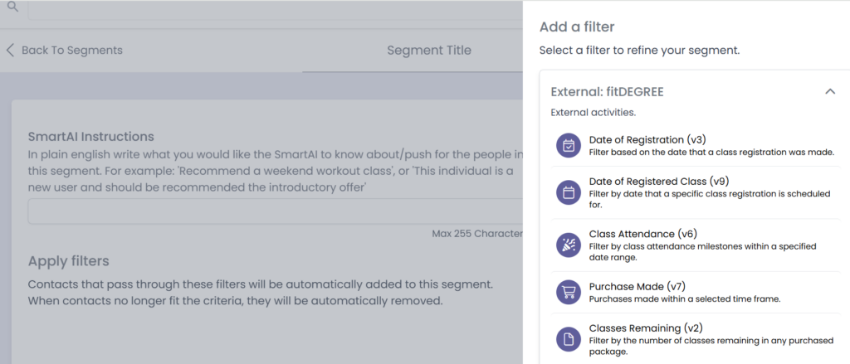Select the Date of Registration (v3) filter title

647,139
